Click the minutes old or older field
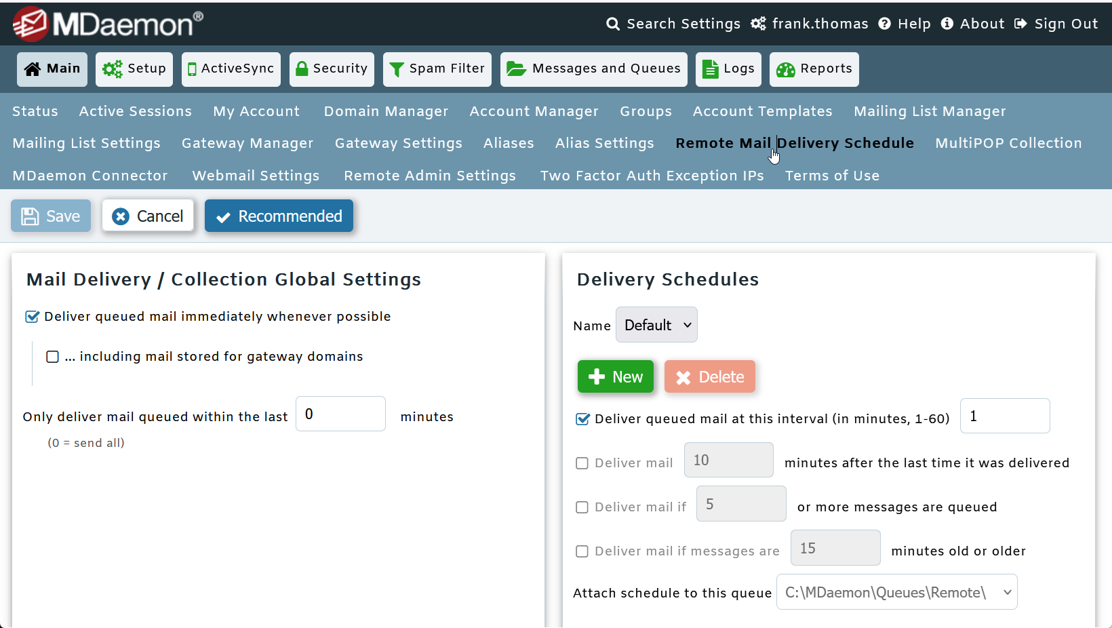1112x628 pixels. point(835,548)
